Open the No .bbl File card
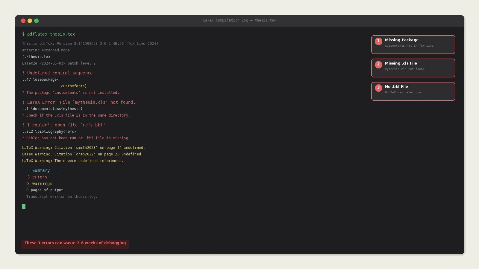The image size is (479, 269). pyautogui.click(x=413, y=91)
